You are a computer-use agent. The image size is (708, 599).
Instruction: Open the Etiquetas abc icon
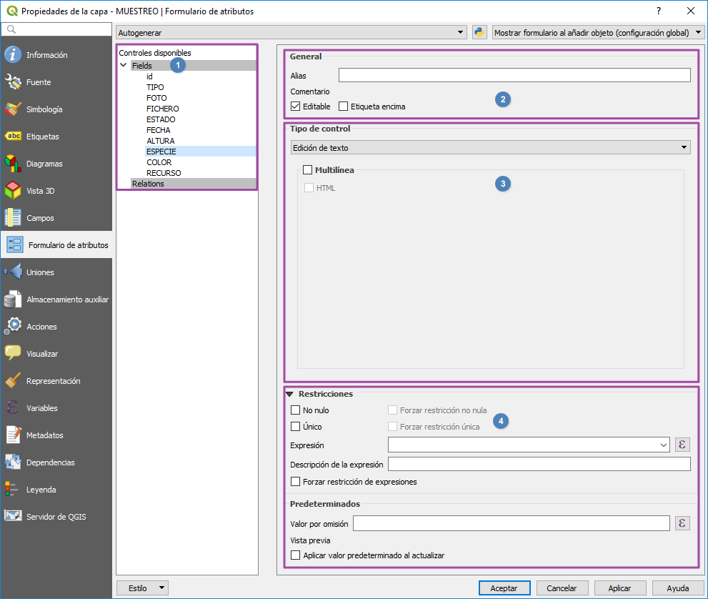pyautogui.click(x=13, y=136)
